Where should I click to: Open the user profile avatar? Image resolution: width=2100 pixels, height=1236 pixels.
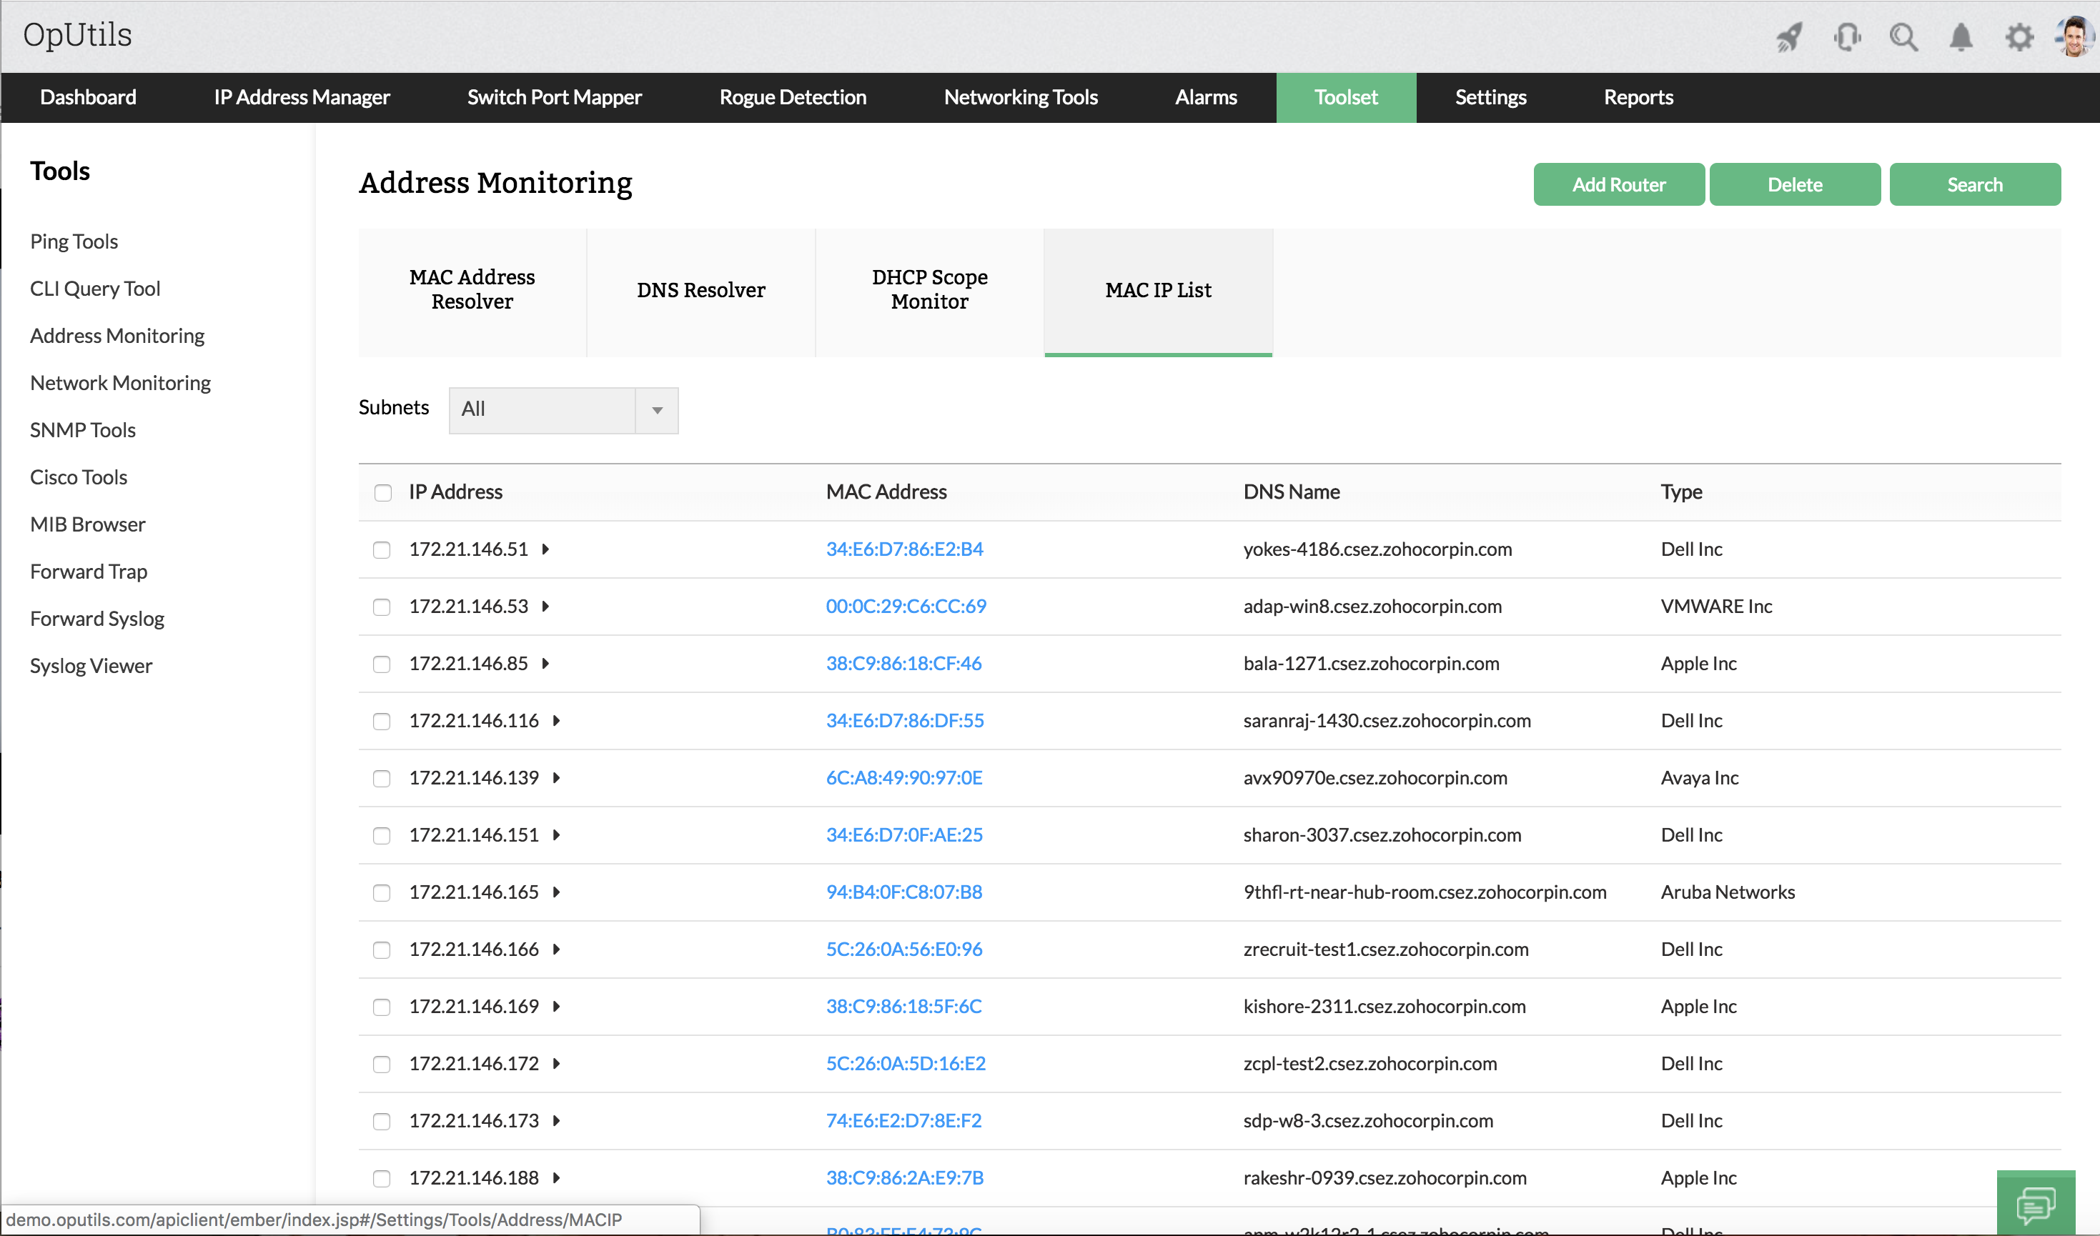(2074, 36)
